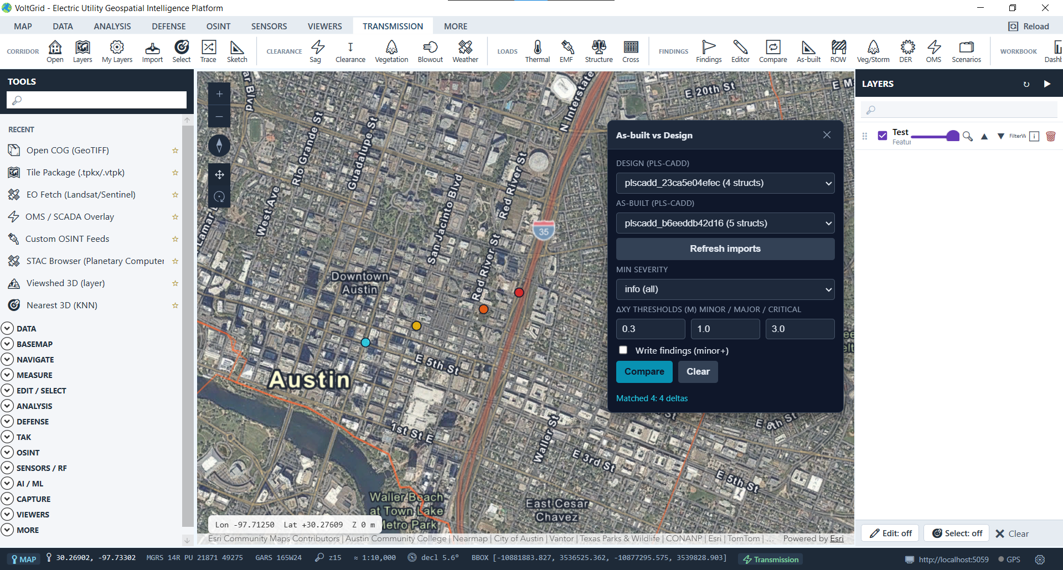Toggle Edit mode off button
This screenshot has width=1063, height=570.
point(890,533)
